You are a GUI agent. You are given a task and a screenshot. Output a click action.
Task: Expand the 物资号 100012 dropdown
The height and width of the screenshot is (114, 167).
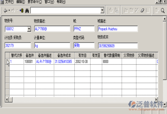[x=29, y=29]
